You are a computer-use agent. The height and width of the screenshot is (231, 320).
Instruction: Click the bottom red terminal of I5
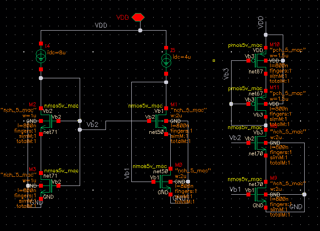(166, 73)
